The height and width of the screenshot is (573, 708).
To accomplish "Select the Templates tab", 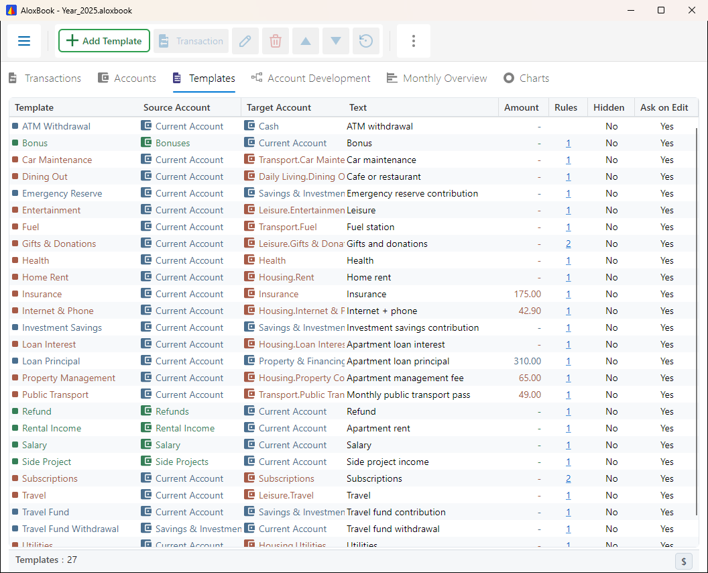I will point(204,79).
